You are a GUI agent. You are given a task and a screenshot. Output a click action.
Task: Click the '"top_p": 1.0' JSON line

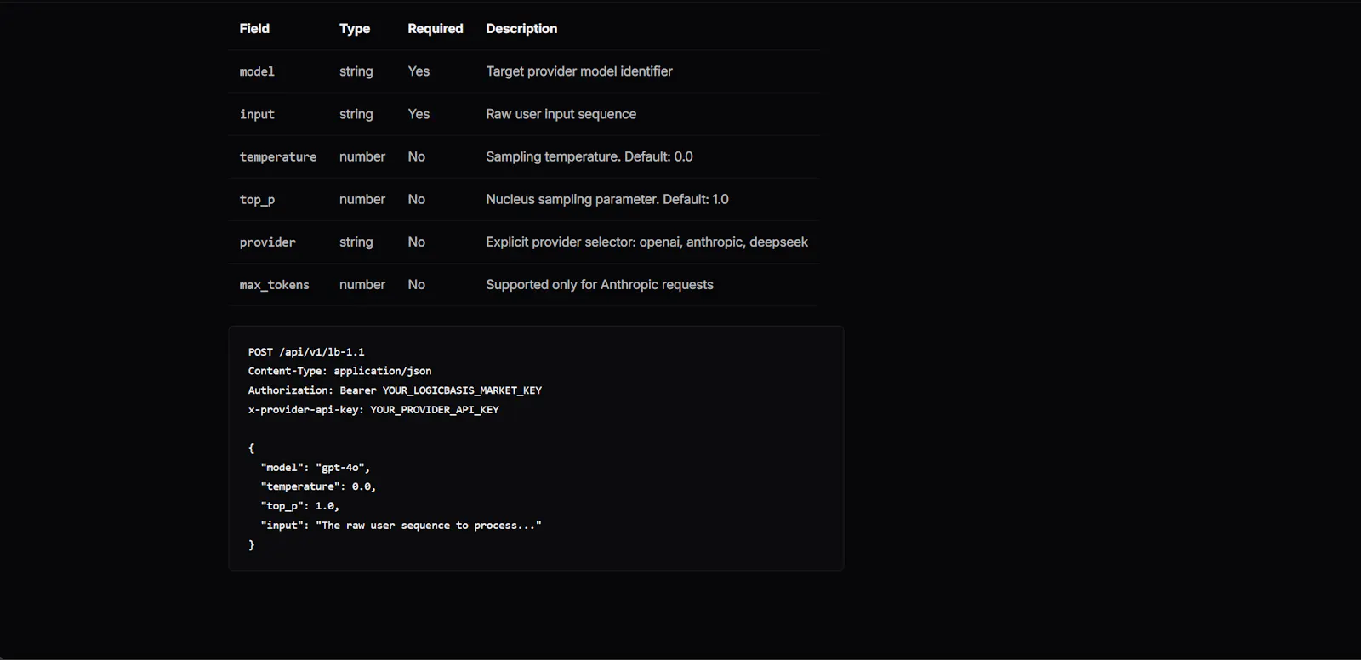299,506
